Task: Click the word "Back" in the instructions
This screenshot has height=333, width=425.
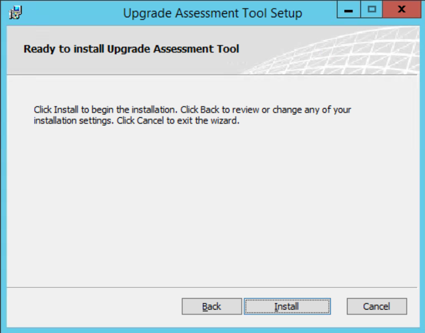Action: pos(210,110)
